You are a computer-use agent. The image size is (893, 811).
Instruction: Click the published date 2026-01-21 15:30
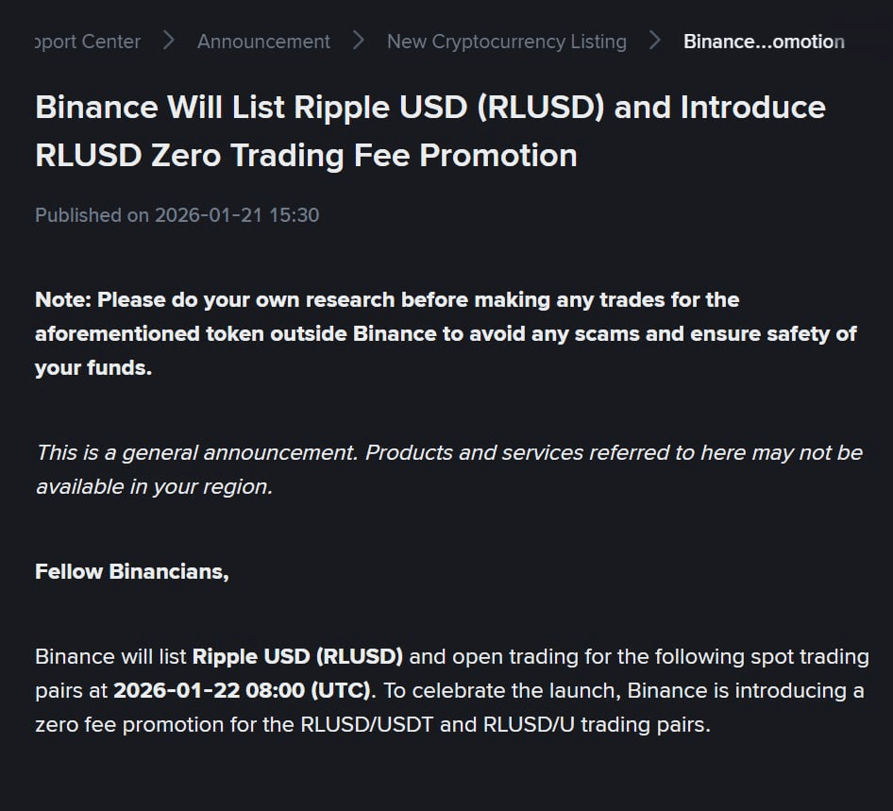coord(237,215)
